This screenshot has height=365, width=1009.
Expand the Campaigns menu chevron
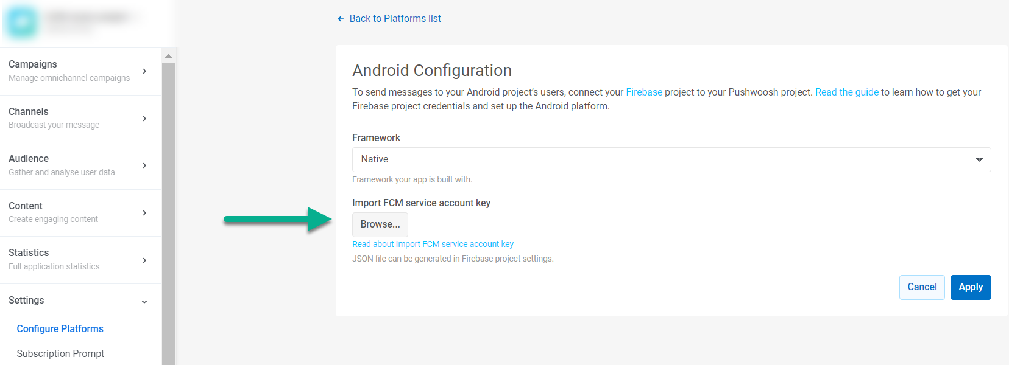144,71
